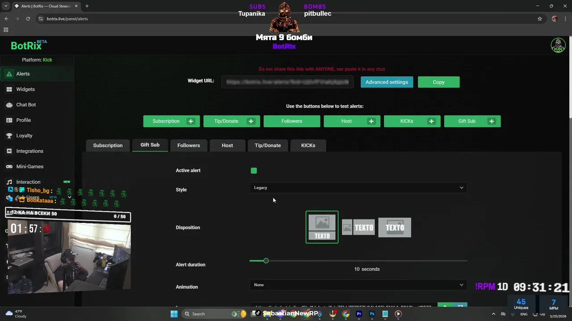Go back in the browser

click(6, 19)
